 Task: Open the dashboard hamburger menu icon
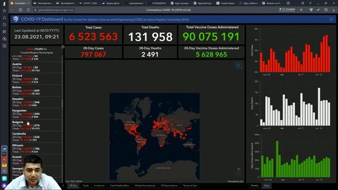(x=331, y=19)
